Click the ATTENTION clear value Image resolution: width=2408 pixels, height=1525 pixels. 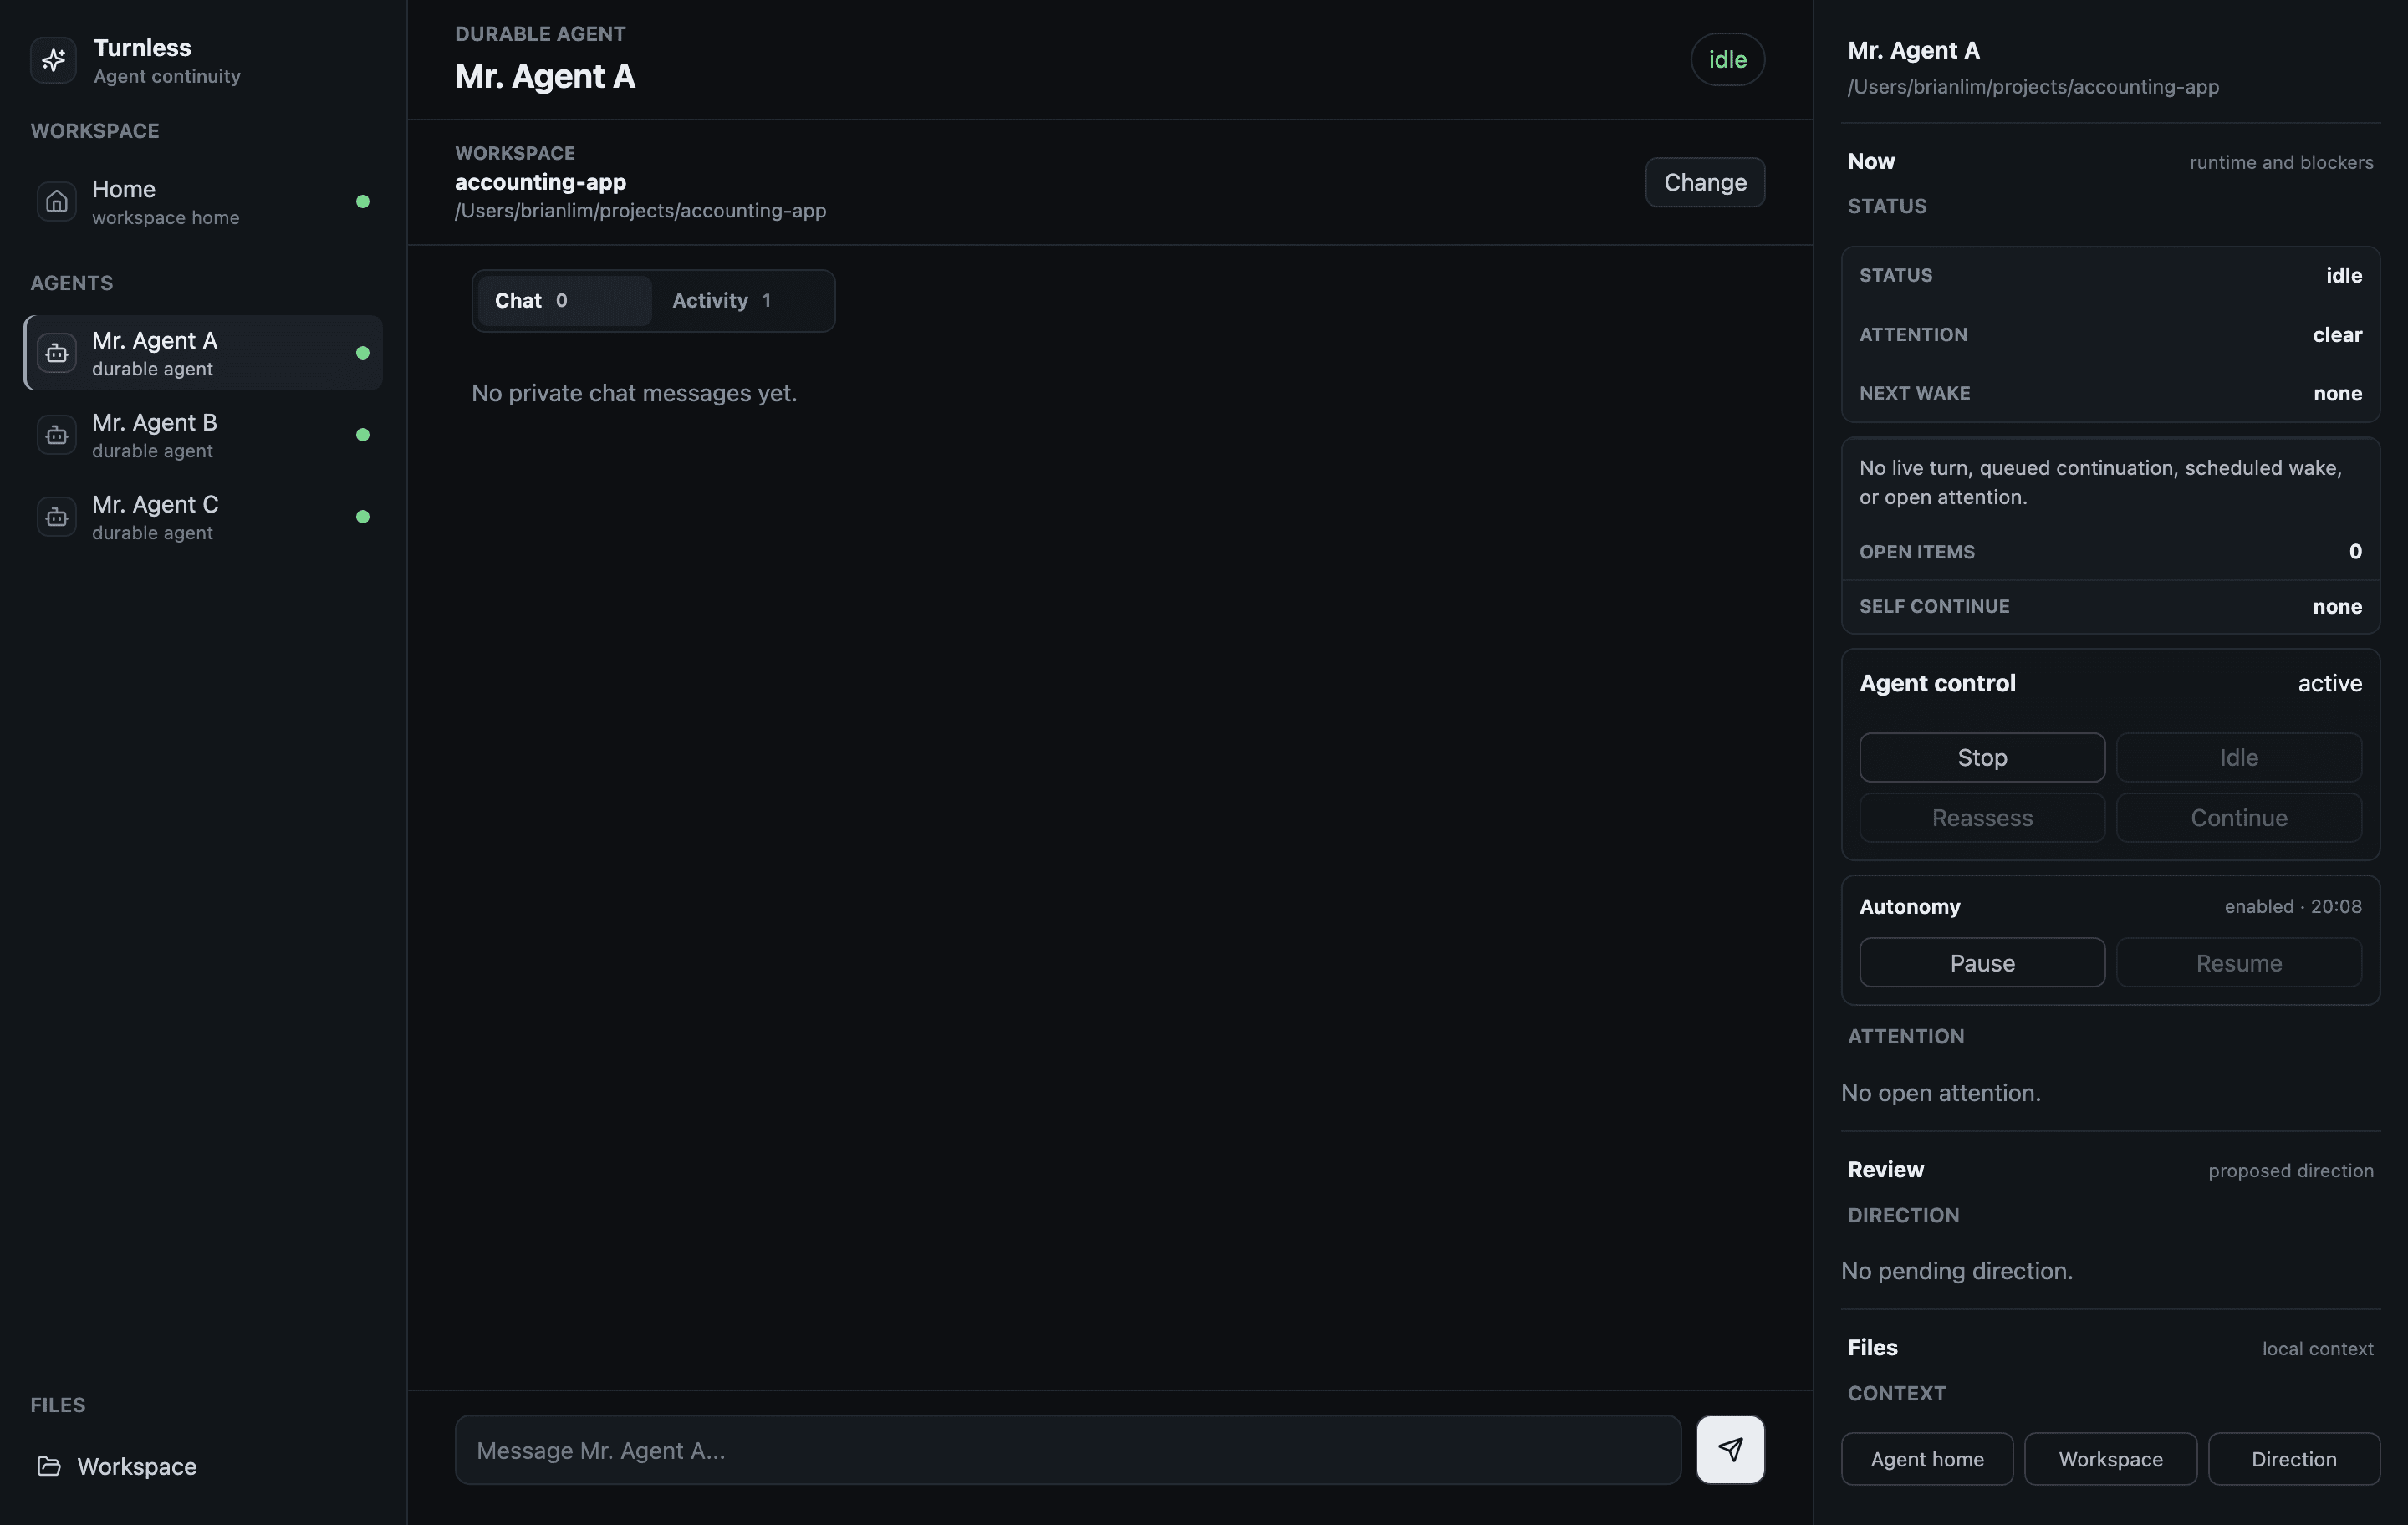(2337, 335)
